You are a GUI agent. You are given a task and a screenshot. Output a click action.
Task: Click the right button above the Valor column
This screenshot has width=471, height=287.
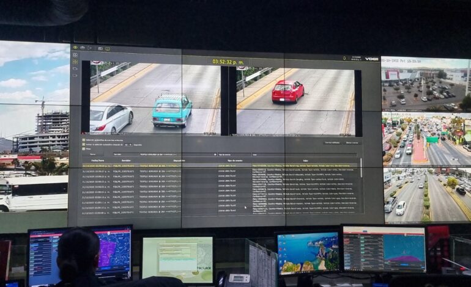[352, 143]
